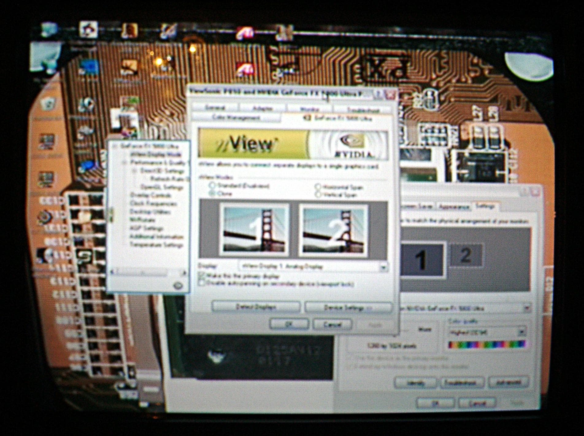Choose the Horizontal Span radio button
Viewport: 584px width, 436px height.
318,186
